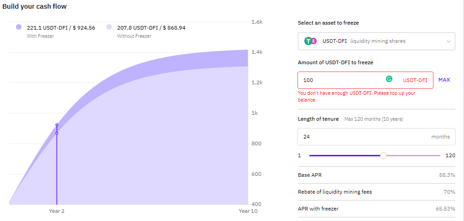
Task: Click the Rebate of liquidity mining fees row
Action: (376, 192)
